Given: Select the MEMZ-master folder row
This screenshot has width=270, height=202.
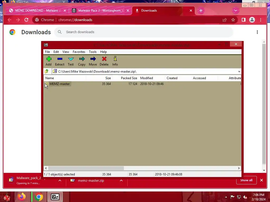Looking at the screenshot, I should (142, 84).
